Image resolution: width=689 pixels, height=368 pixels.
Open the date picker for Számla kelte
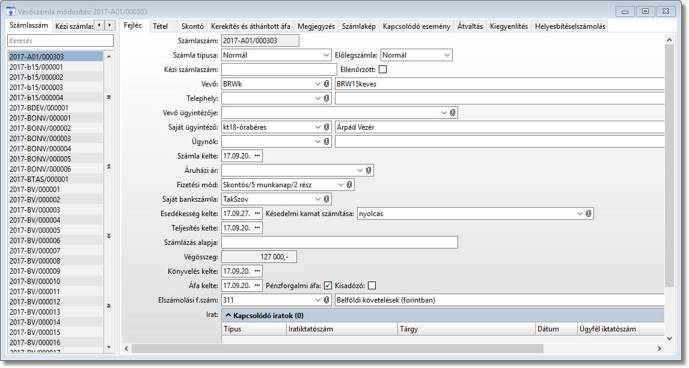point(257,155)
